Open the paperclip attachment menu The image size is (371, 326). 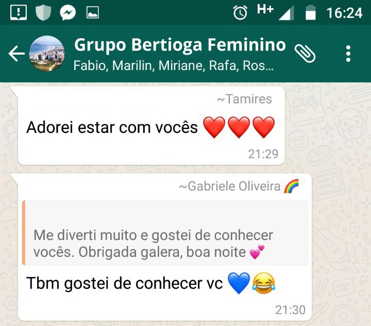305,54
